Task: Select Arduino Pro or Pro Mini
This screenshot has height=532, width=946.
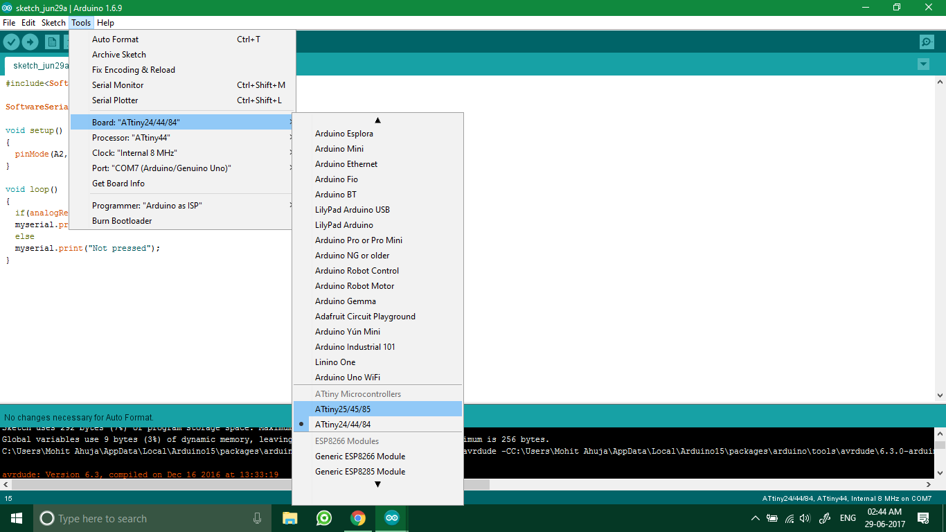Action: [x=377, y=240]
